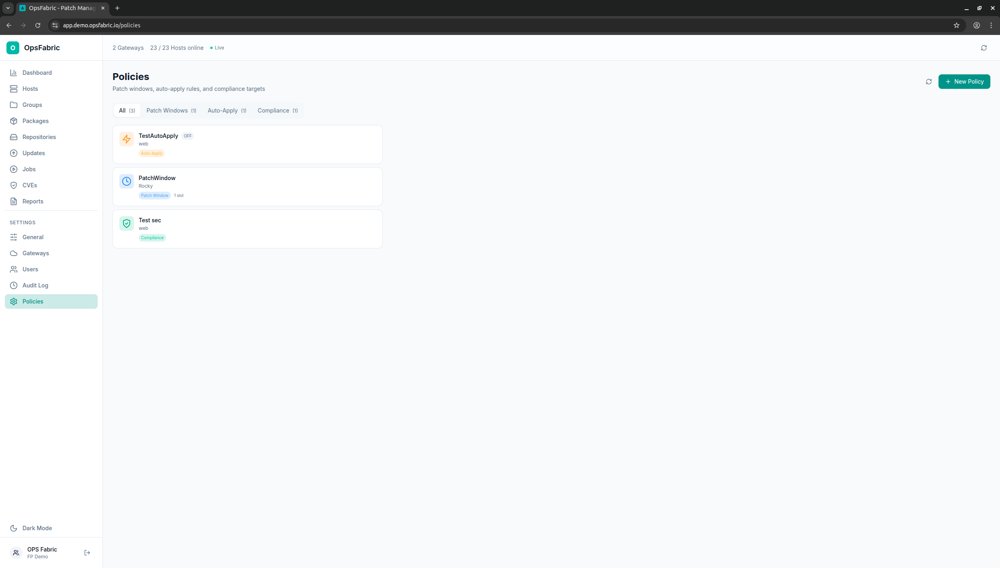
Task: Open Chrome's three-dot menu
Action: [x=991, y=25]
